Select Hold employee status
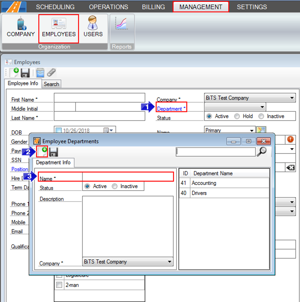The image size is (300, 302). tap(237, 116)
